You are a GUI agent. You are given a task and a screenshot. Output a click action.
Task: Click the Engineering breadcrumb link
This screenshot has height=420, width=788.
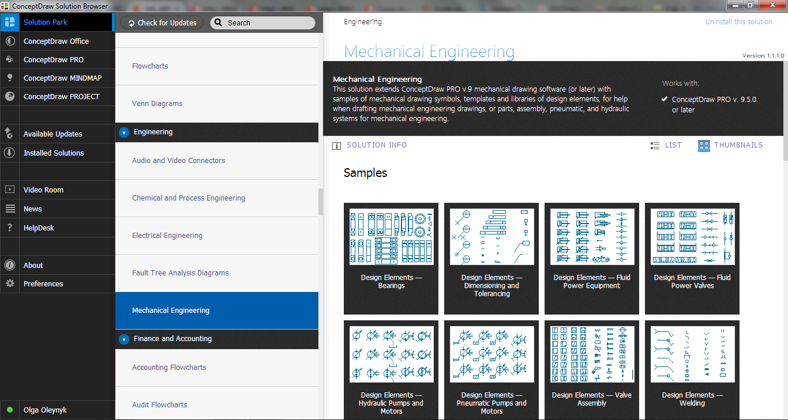(x=363, y=22)
